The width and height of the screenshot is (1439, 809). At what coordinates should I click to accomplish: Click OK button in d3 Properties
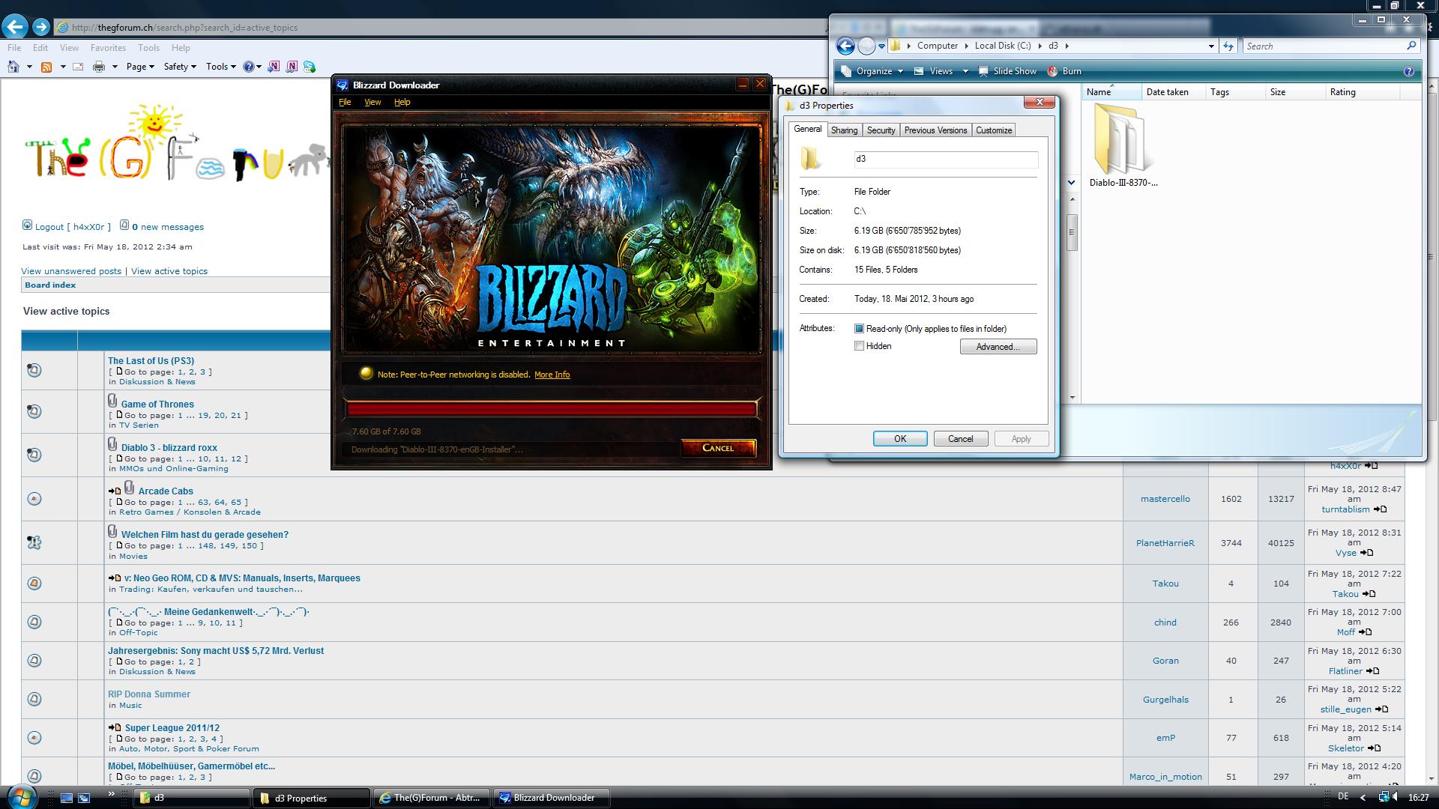900,439
